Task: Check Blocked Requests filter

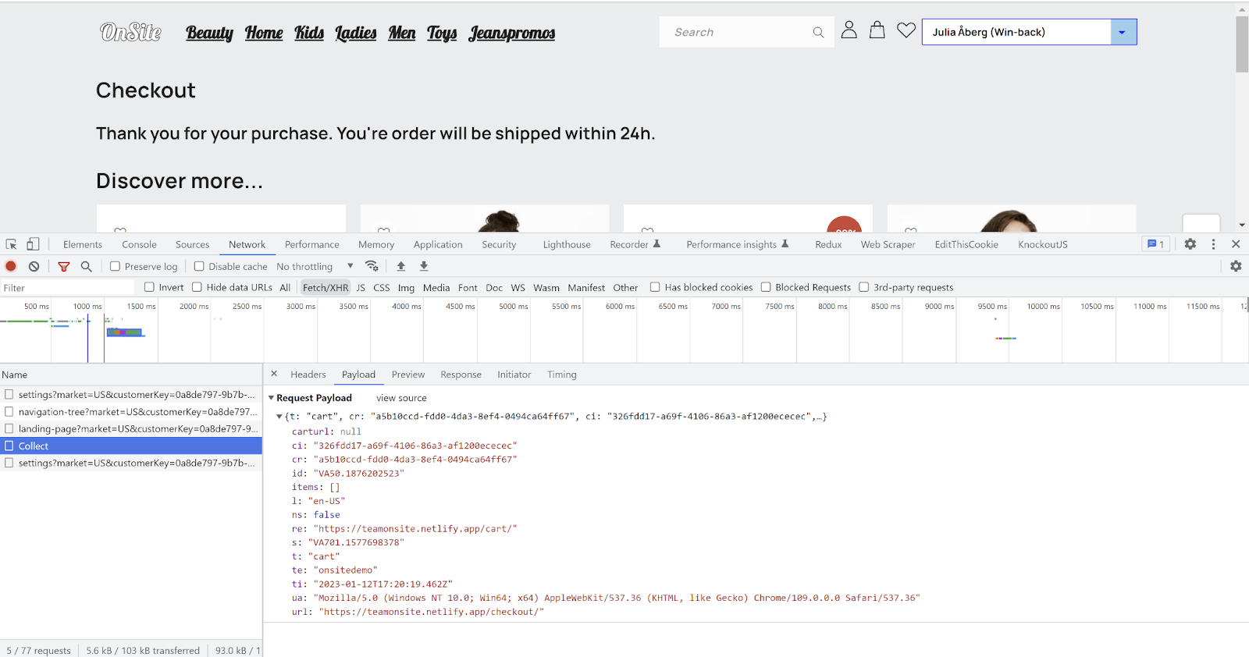Action: click(766, 287)
